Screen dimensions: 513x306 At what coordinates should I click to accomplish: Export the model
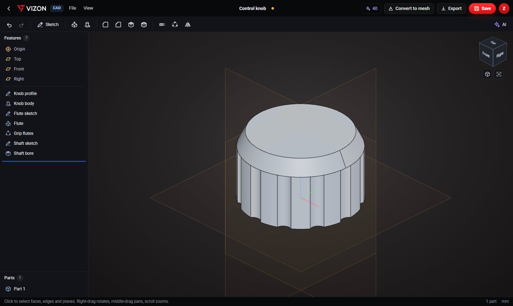[451, 9]
